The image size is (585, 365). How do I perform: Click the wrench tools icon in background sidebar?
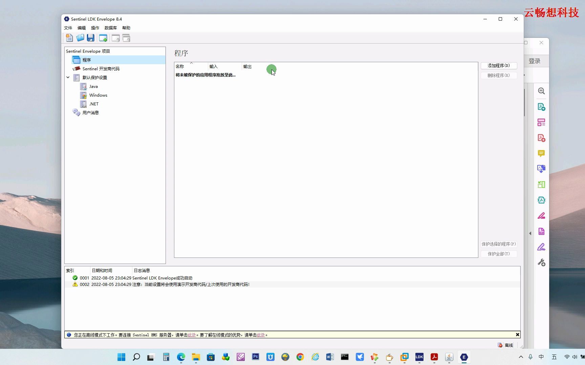click(x=541, y=262)
